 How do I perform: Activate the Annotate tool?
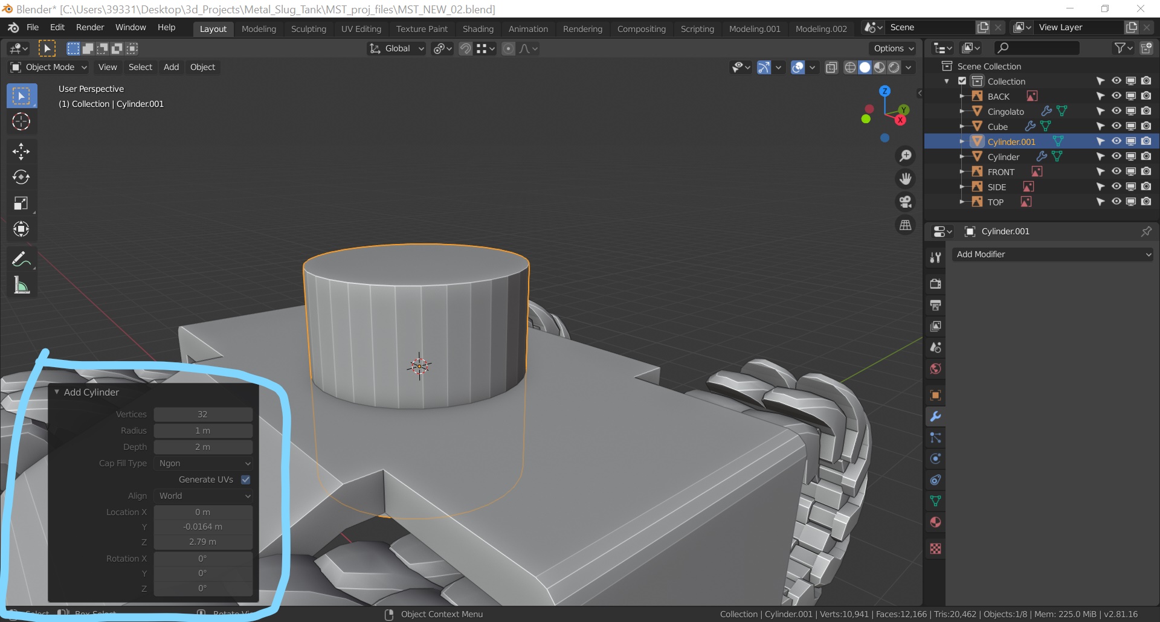coord(21,259)
